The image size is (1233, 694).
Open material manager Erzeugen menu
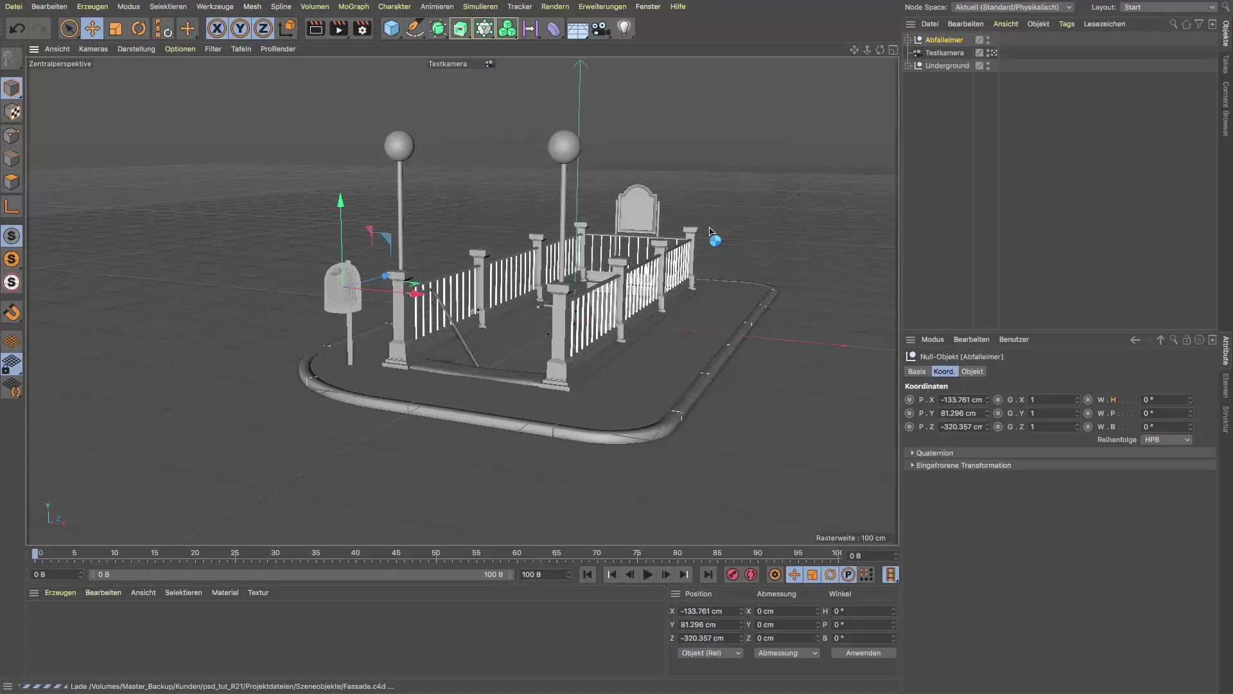tap(60, 592)
